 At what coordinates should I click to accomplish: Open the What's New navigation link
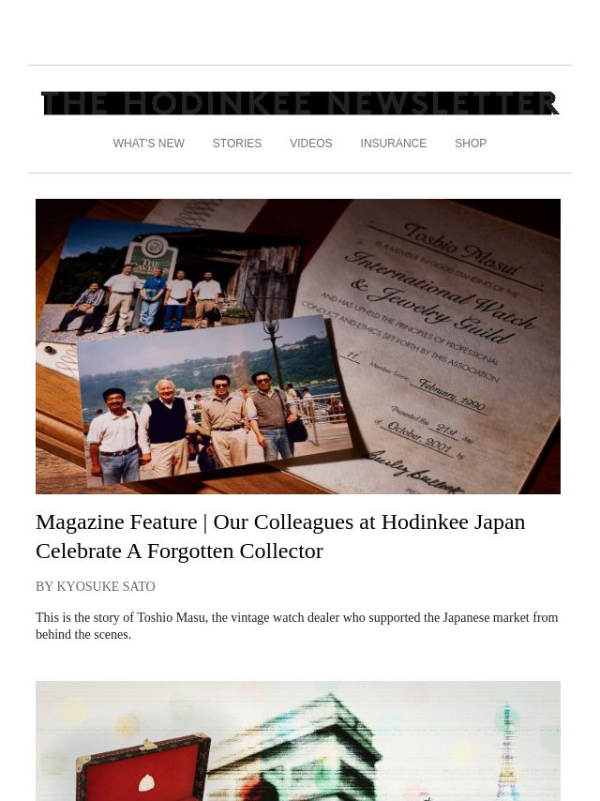point(149,144)
